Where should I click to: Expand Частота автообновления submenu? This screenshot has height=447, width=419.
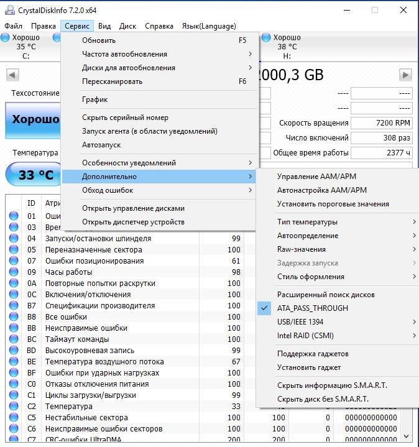point(159,54)
